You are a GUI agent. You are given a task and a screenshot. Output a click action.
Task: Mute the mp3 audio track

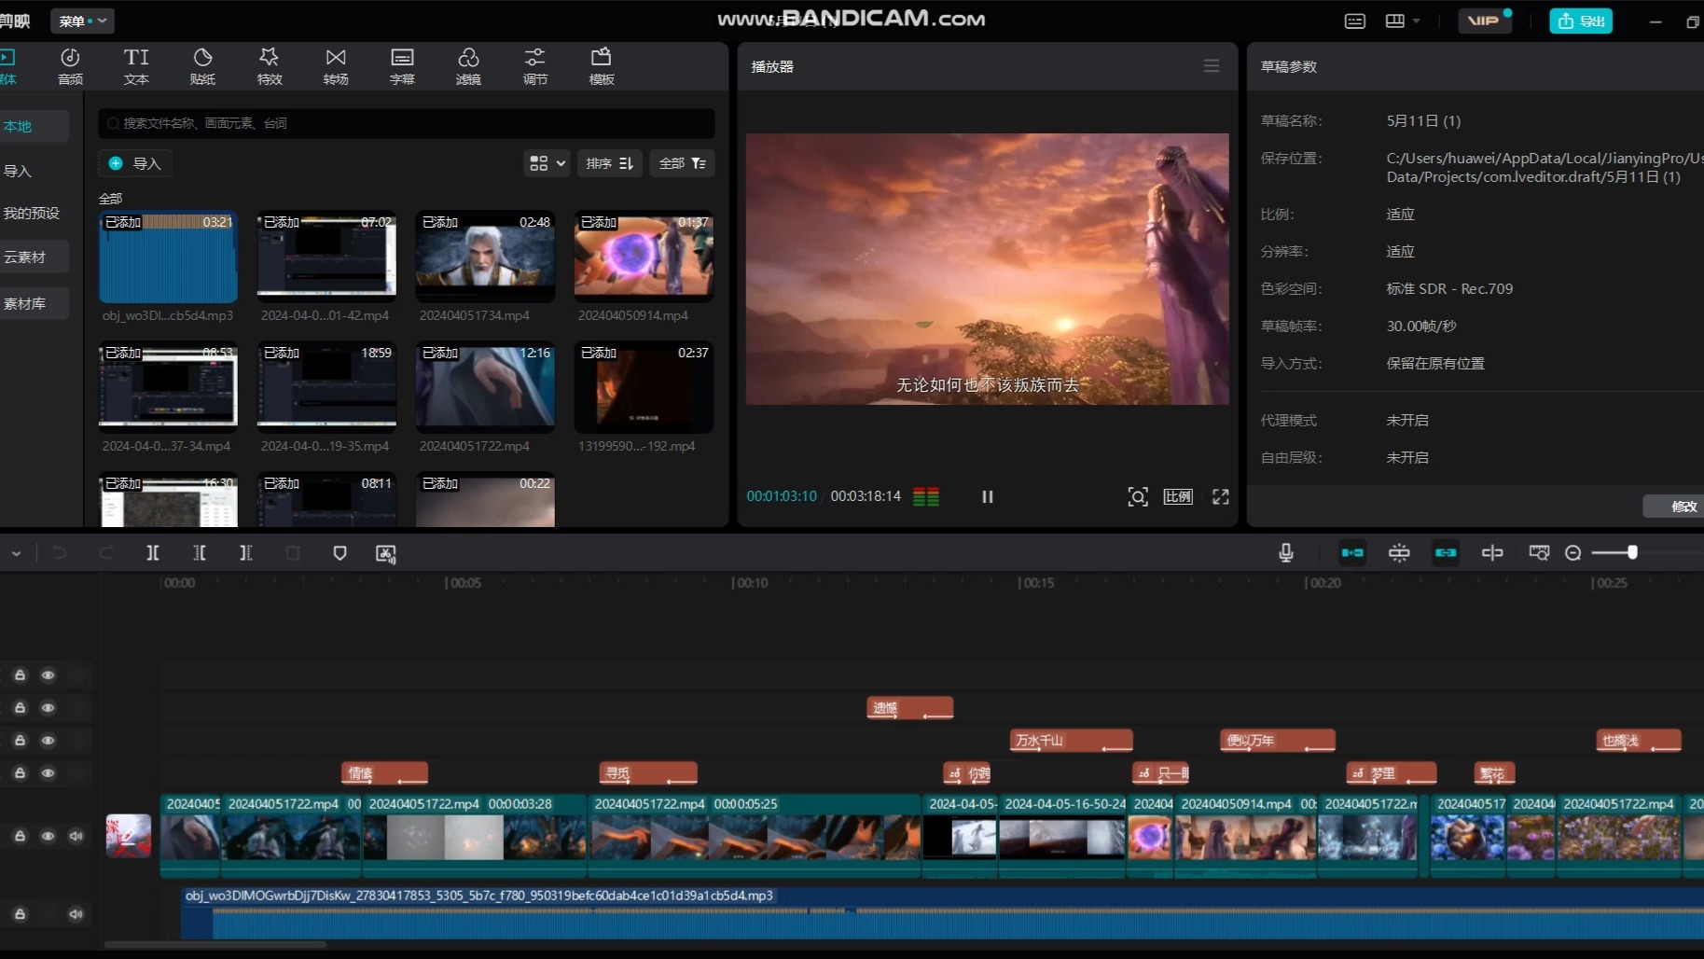point(76,914)
